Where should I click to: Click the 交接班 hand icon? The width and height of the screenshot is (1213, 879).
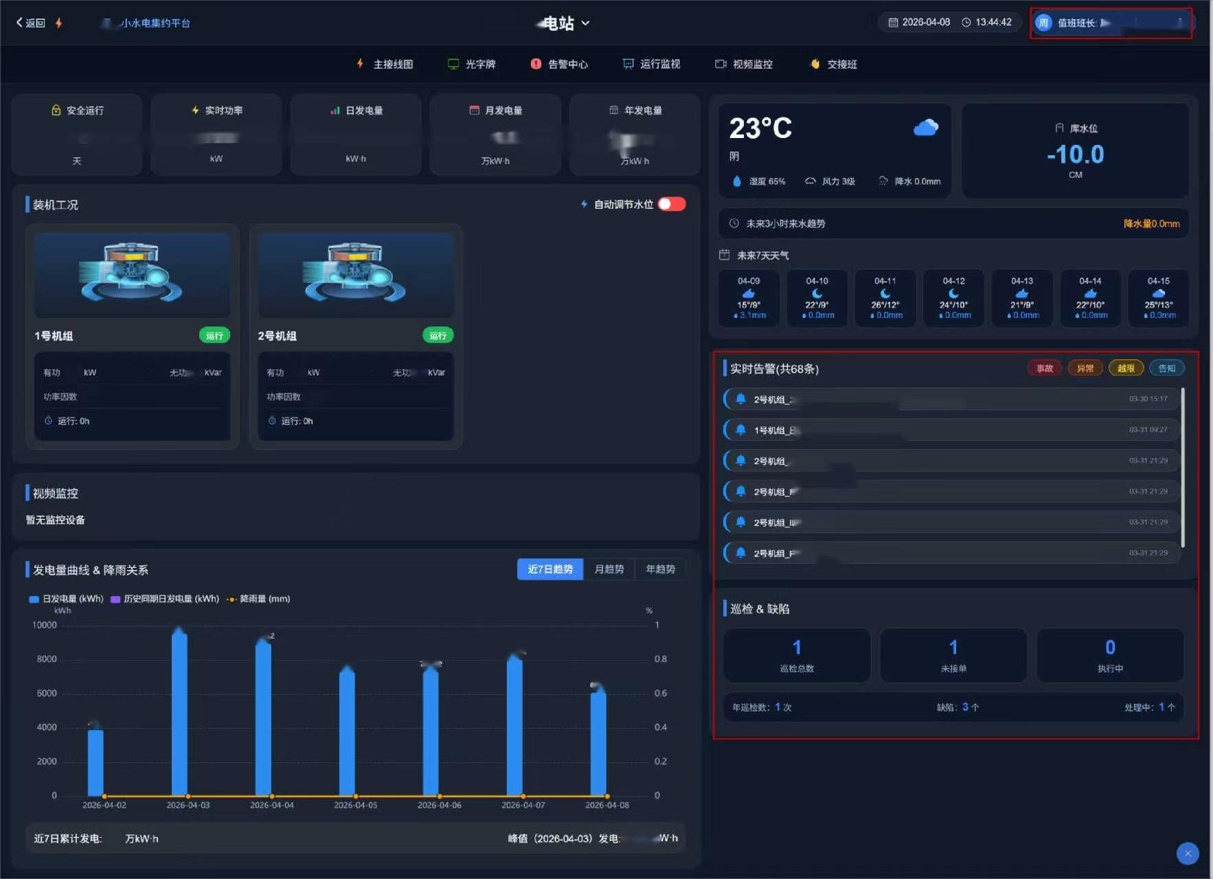[815, 64]
